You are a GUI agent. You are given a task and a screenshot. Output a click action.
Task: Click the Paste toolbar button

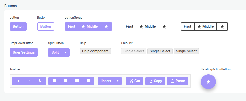[178, 81]
